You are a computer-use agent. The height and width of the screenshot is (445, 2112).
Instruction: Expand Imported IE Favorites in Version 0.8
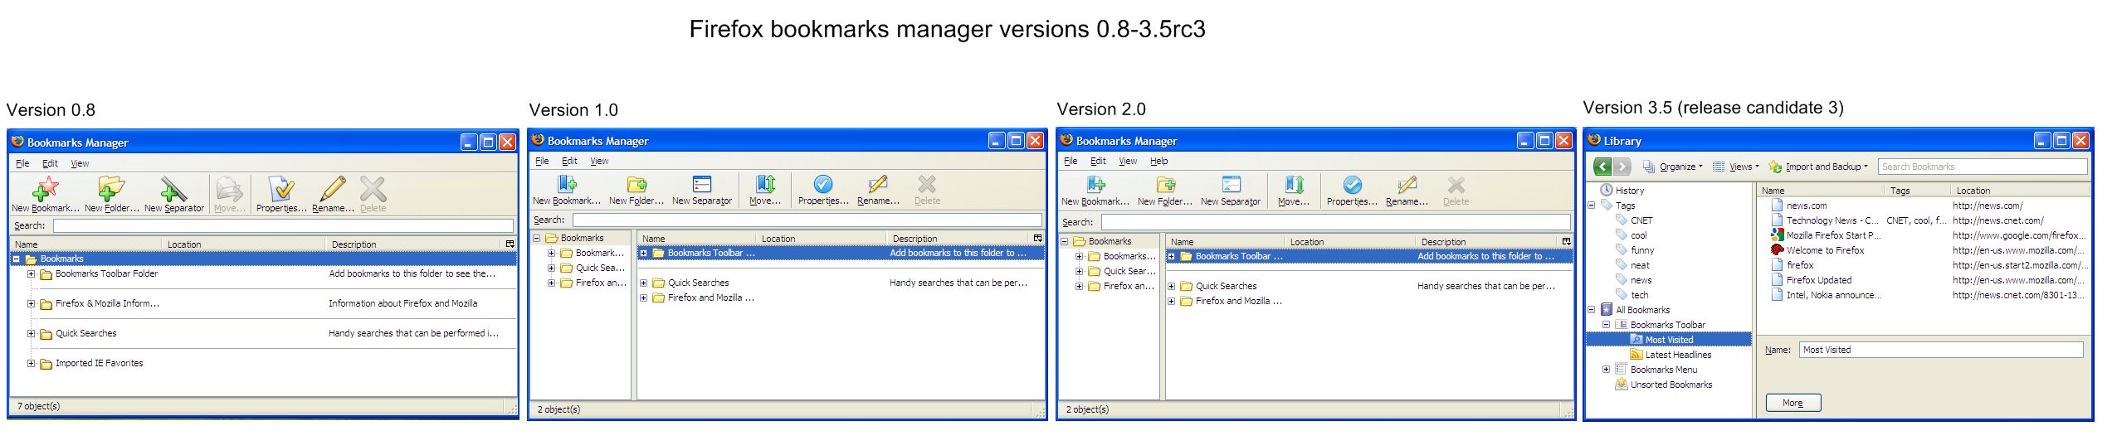pyautogui.click(x=31, y=363)
